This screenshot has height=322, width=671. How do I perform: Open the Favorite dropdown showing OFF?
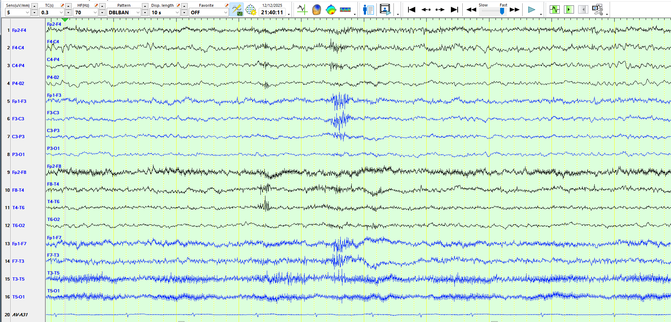tap(209, 12)
